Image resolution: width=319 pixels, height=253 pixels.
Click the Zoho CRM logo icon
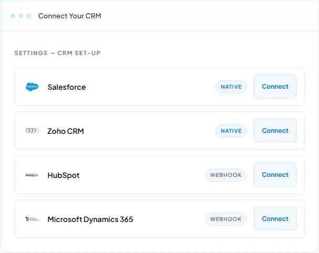[x=32, y=131]
